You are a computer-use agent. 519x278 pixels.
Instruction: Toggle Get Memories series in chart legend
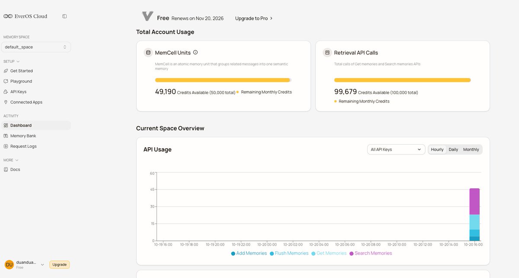point(329,253)
